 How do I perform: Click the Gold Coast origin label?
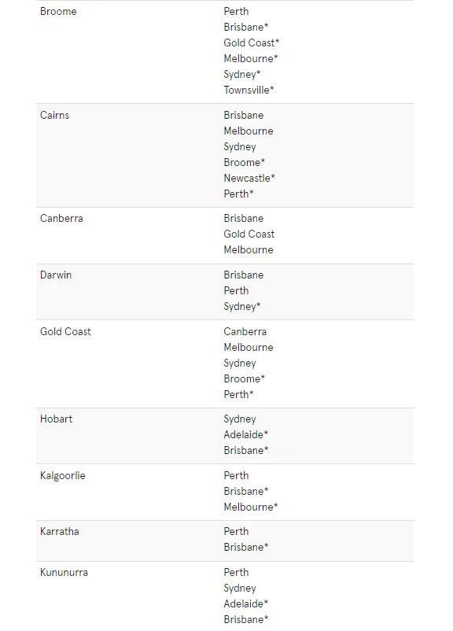coord(65,331)
